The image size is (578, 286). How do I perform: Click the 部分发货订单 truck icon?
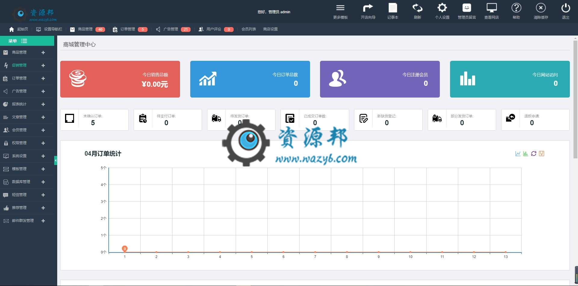coord(437,118)
